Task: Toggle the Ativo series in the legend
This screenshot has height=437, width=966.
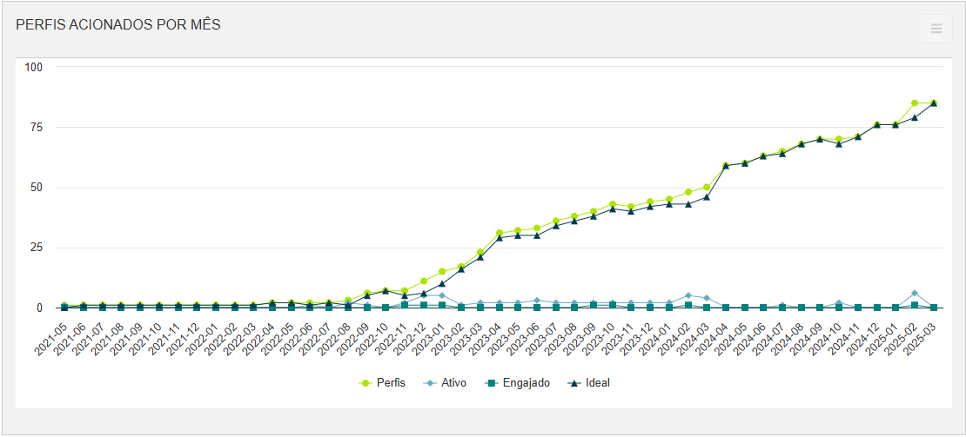Action: click(446, 383)
